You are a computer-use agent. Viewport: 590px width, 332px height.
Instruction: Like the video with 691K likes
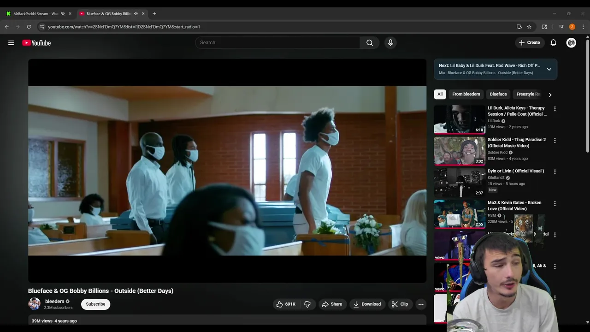click(x=286, y=304)
